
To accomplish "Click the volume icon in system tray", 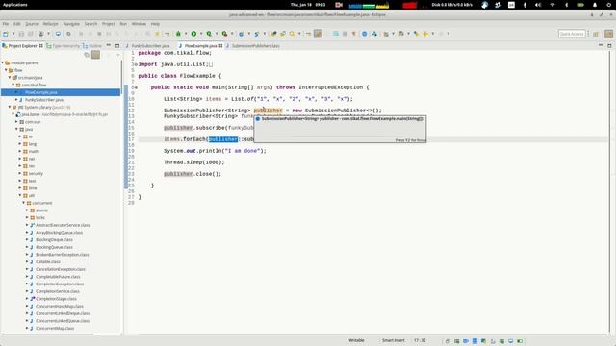I will 538,5.
